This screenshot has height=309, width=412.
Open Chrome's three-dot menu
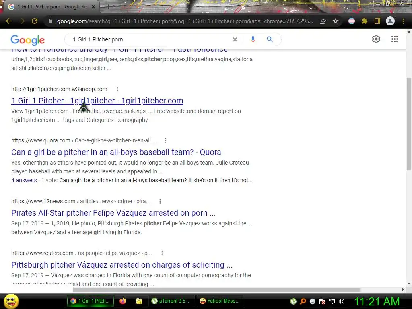click(403, 21)
